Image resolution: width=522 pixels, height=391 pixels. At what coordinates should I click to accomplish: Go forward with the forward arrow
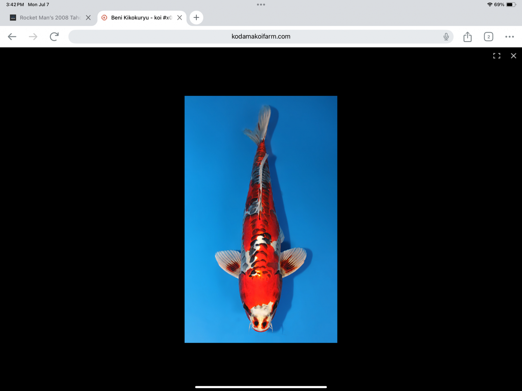tap(33, 36)
